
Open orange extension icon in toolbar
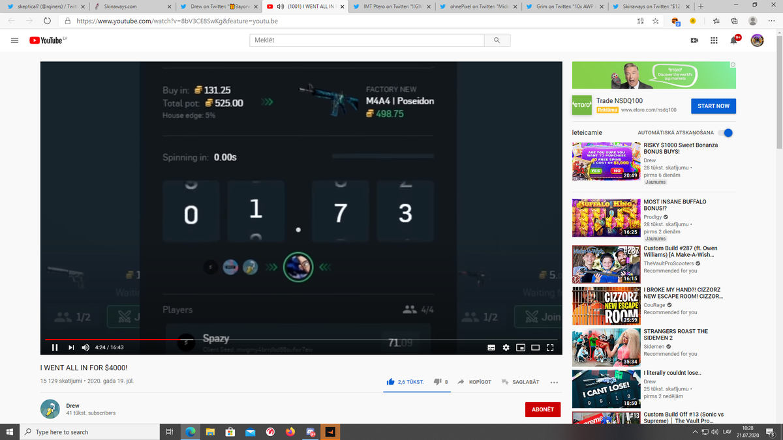tap(676, 22)
